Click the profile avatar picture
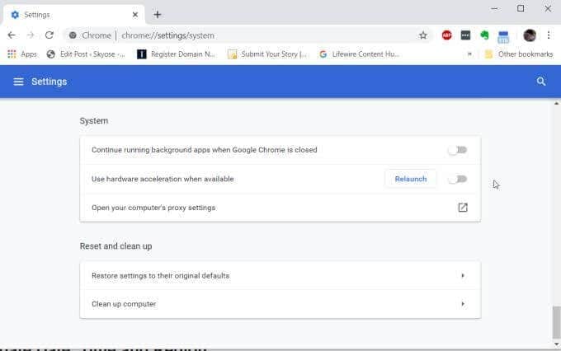The height and width of the screenshot is (351, 561). [x=530, y=35]
